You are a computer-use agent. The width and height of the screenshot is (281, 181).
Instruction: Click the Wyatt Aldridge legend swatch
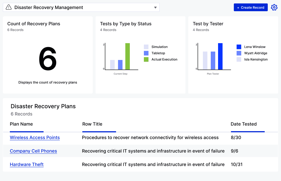click(239, 53)
